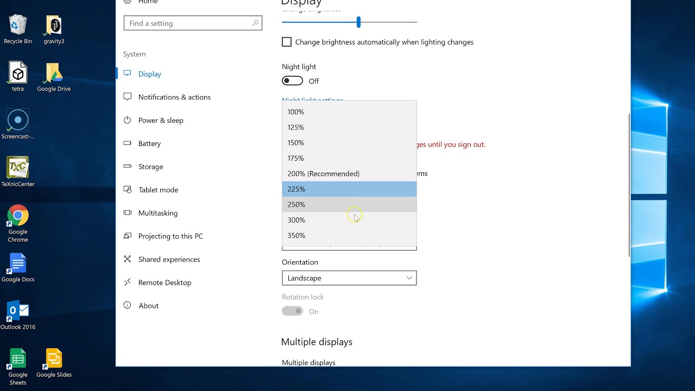695x391 pixels.
Task: Click the Remote Desktop sidebar icon
Action: click(x=128, y=282)
